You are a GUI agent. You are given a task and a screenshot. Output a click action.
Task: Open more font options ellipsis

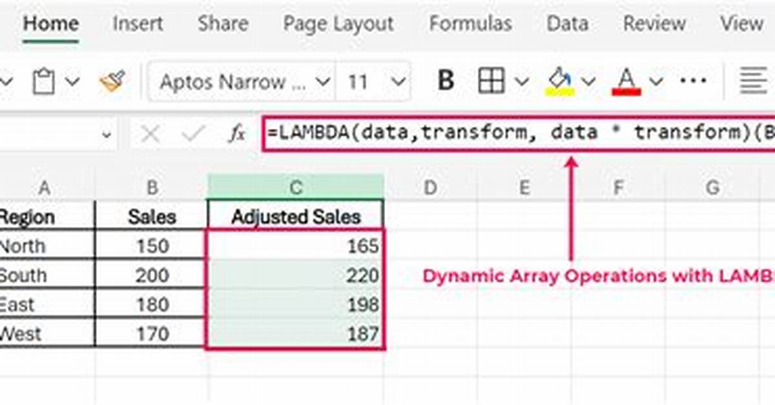pyautogui.click(x=694, y=82)
